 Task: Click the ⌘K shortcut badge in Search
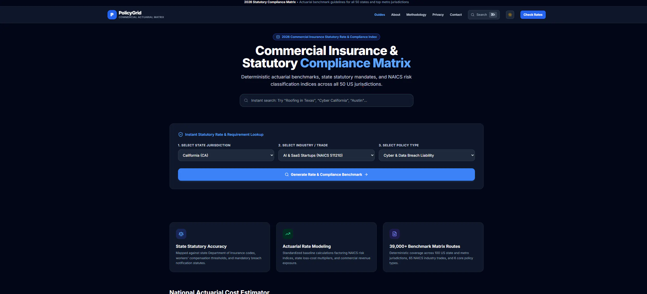click(x=493, y=15)
